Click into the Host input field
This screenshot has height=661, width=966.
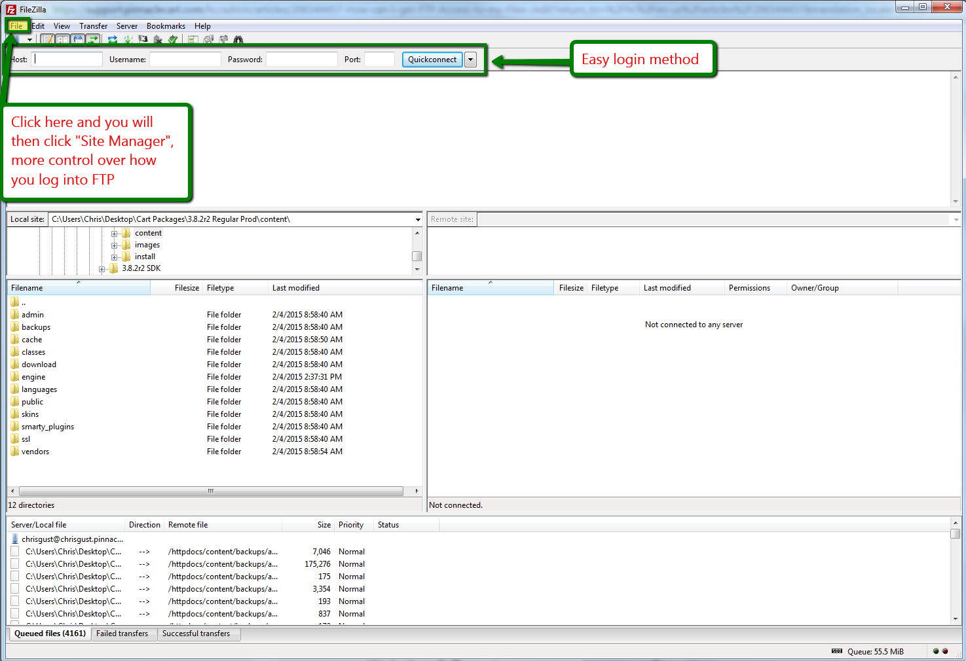[67, 60]
